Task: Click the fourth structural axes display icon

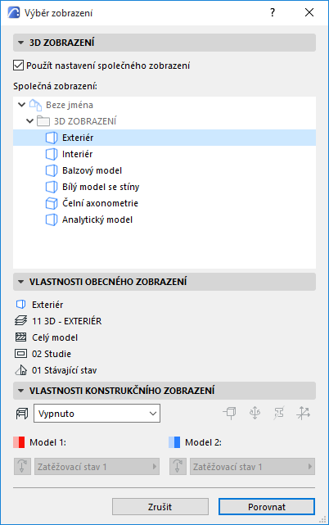Action: (x=304, y=413)
